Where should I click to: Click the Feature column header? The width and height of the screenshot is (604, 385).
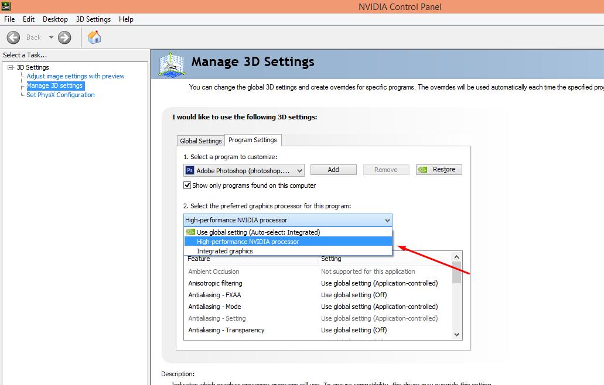coord(251,260)
